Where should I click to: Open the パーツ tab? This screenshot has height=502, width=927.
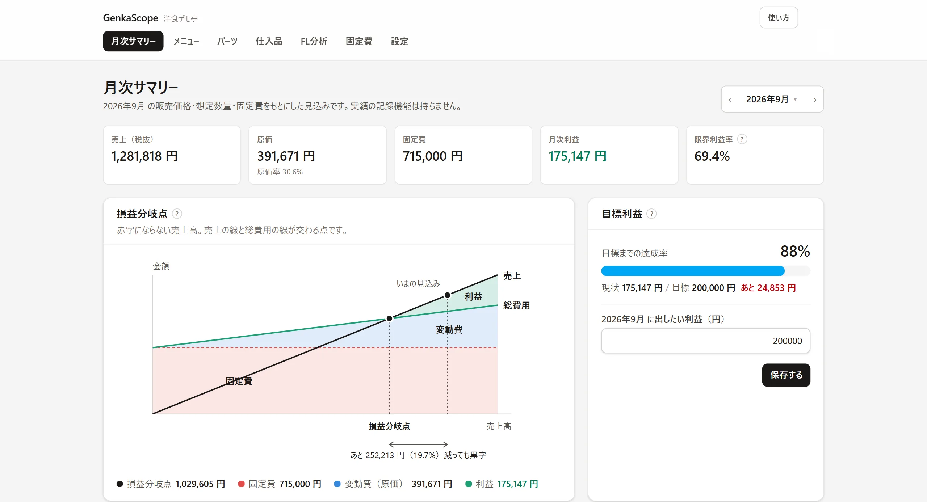pos(227,41)
